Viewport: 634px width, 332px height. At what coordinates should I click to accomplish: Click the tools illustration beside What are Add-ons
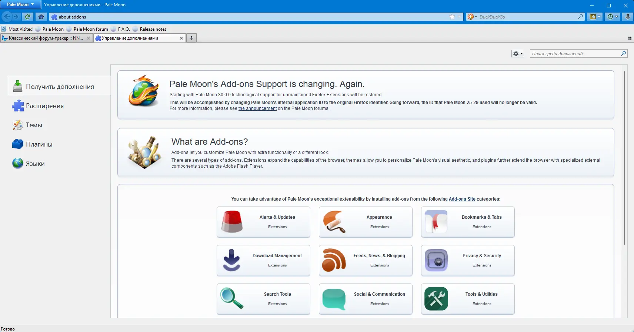click(144, 152)
